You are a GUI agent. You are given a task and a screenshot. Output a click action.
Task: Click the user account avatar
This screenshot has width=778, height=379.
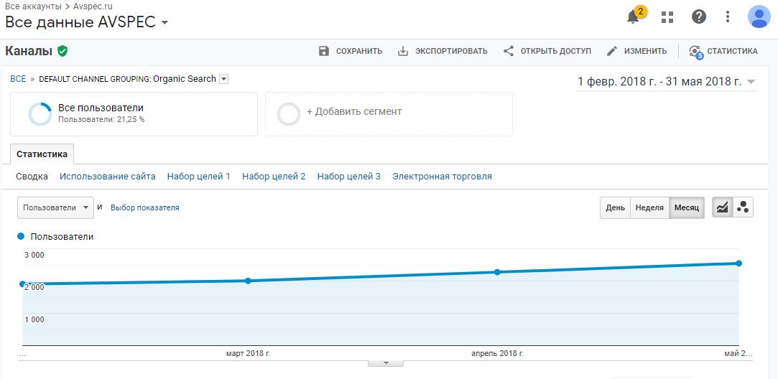click(x=759, y=17)
